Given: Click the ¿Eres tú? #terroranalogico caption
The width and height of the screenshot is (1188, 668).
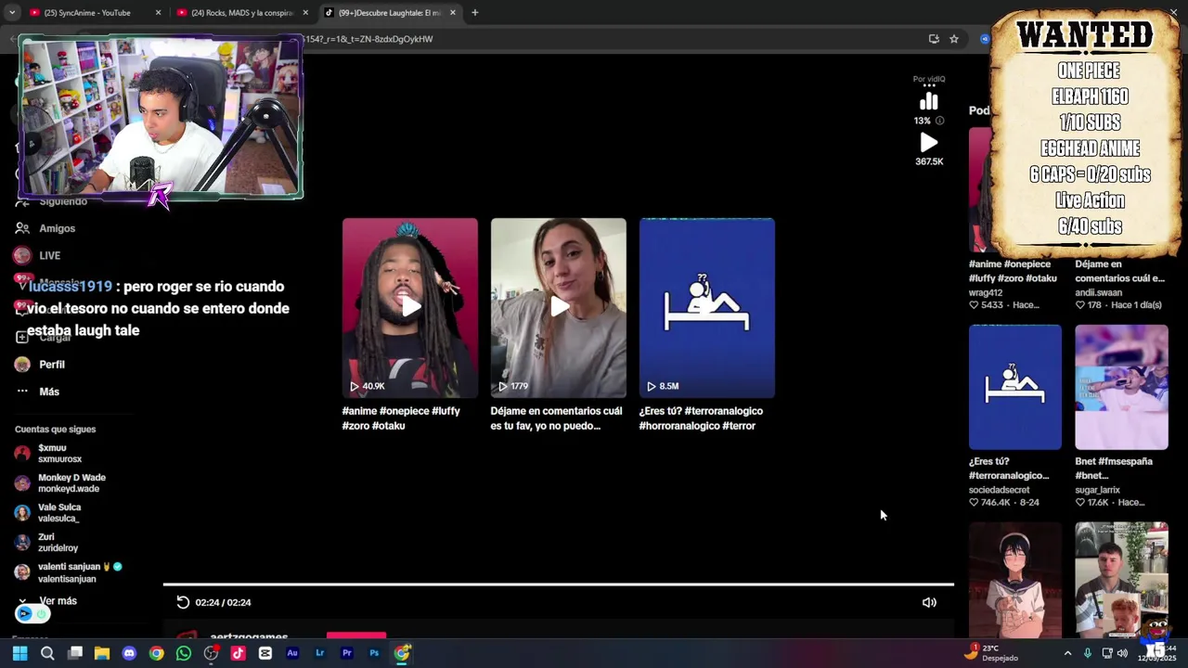Looking at the screenshot, I should click(x=701, y=418).
